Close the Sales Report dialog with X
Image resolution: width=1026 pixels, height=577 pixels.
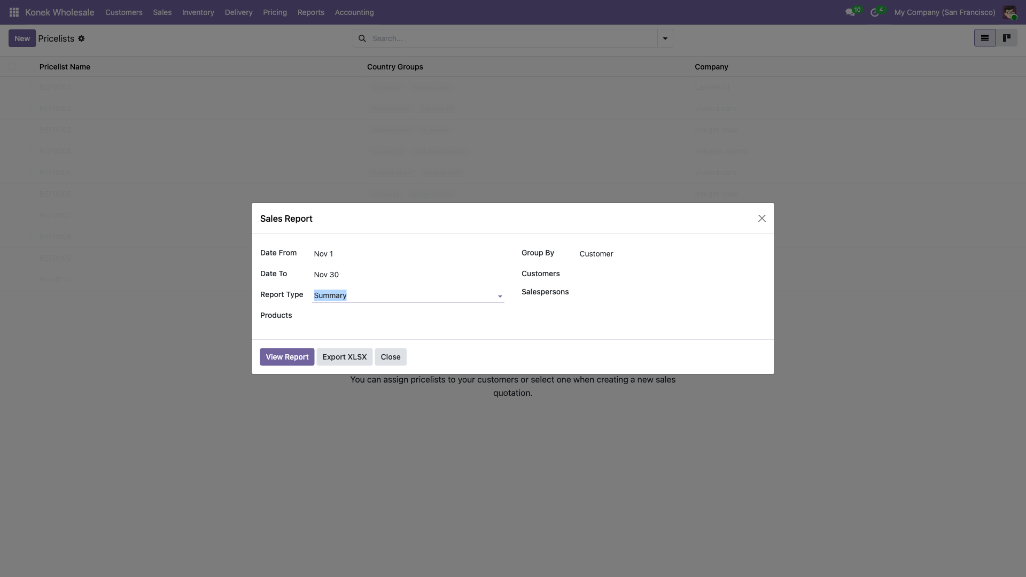point(761,218)
